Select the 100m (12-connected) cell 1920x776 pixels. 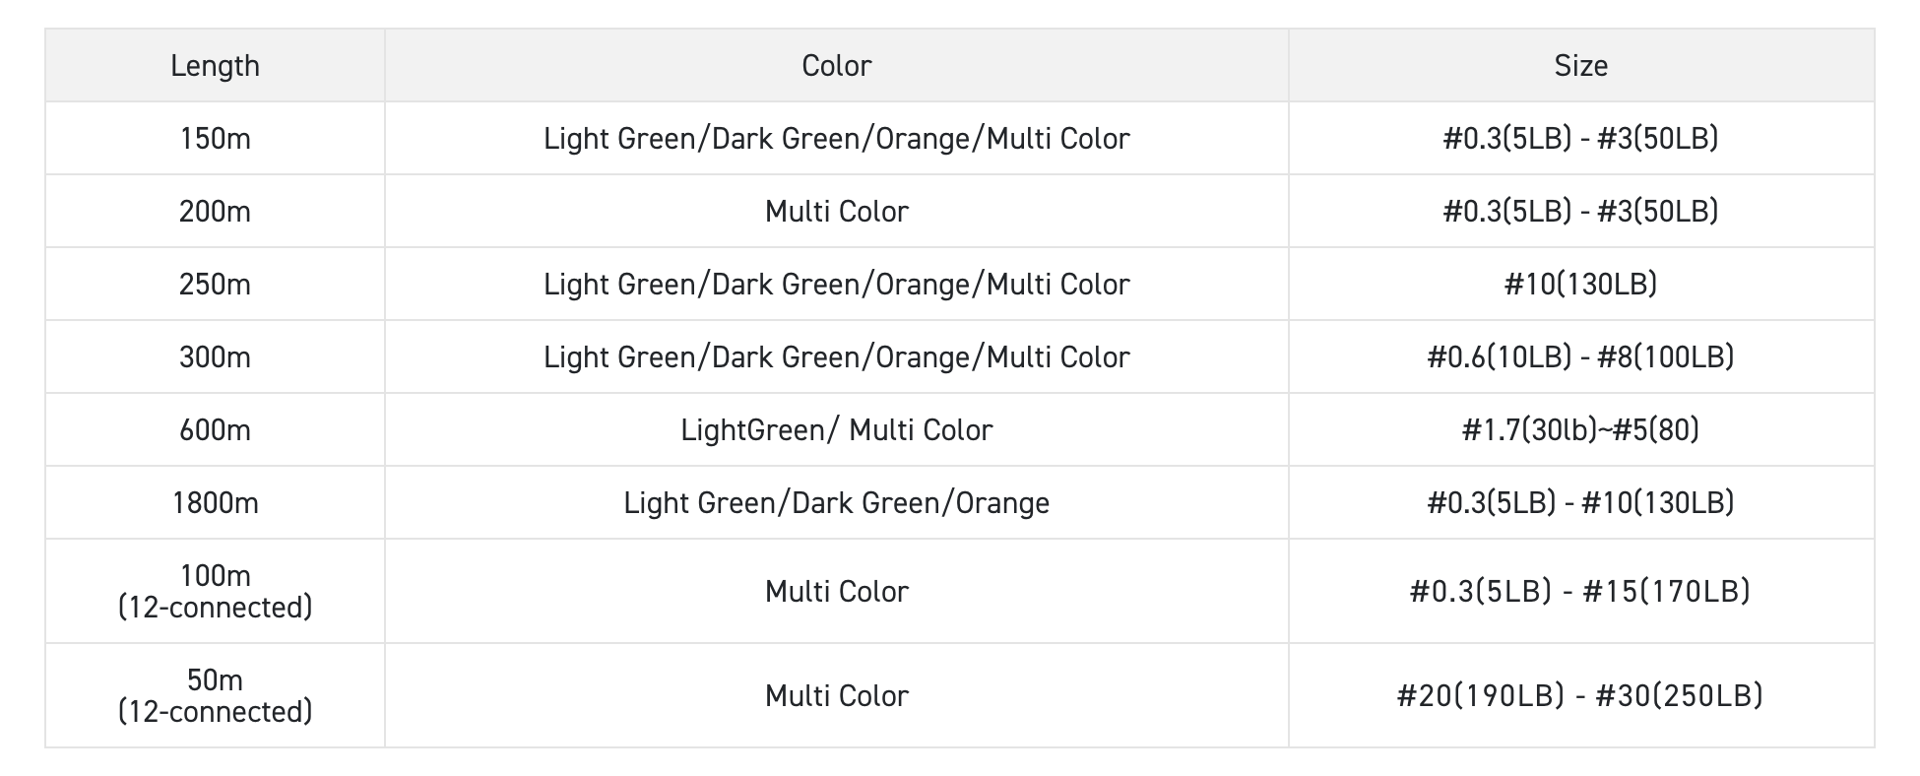[x=215, y=591]
